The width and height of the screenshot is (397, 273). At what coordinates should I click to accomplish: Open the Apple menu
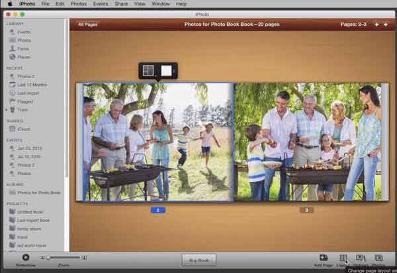point(10,4)
